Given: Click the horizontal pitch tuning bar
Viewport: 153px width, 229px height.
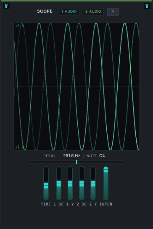Looking at the screenshot, I should coord(76,162).
